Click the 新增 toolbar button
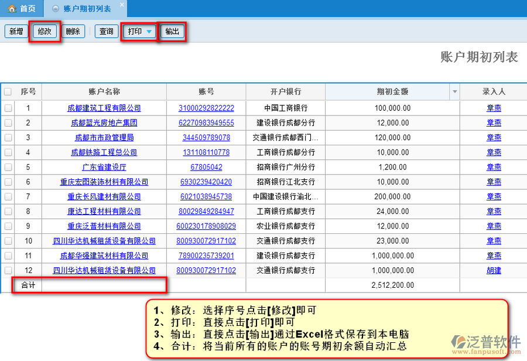The height and width of the screenshot is (361, 527). (16, 32)
